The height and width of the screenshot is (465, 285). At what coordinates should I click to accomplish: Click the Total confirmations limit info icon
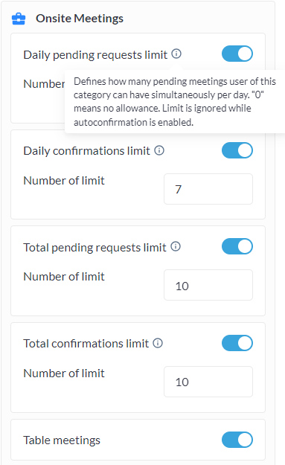coord(158,343)
